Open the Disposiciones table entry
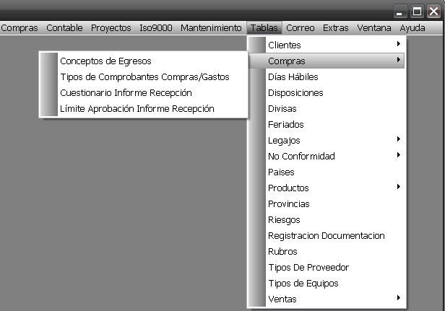This screenshot has height=311, width=445. point(295,92)
